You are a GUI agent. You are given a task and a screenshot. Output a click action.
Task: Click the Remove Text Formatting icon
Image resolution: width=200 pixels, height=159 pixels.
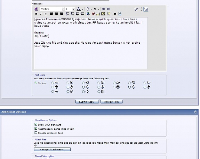coord(36,9)
